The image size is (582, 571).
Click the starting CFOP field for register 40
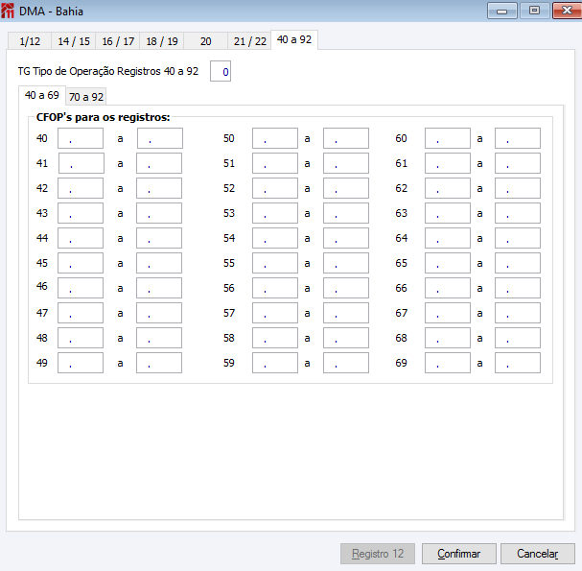(81, 138)
